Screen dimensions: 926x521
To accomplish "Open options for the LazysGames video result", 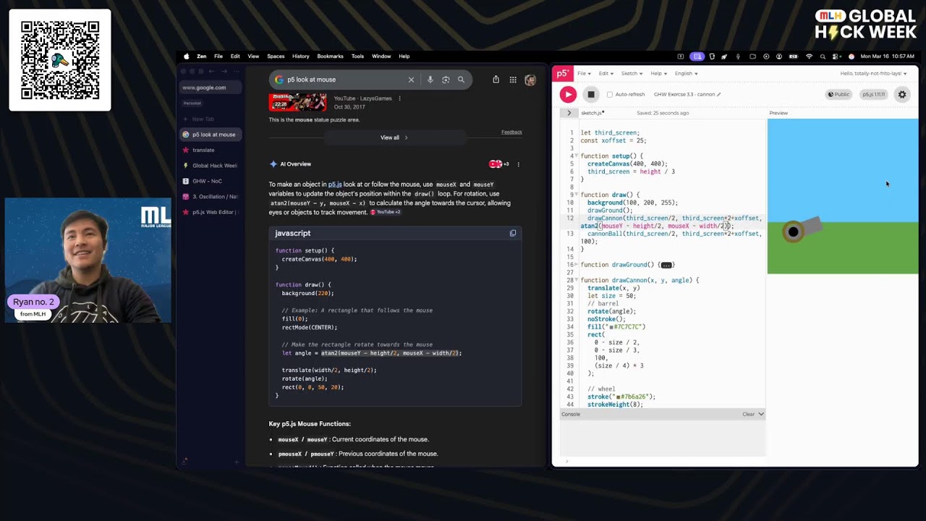I will coord(399,98).
